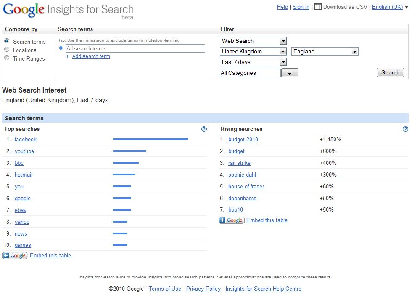Open debenhams rising search link

coord(242,199)
